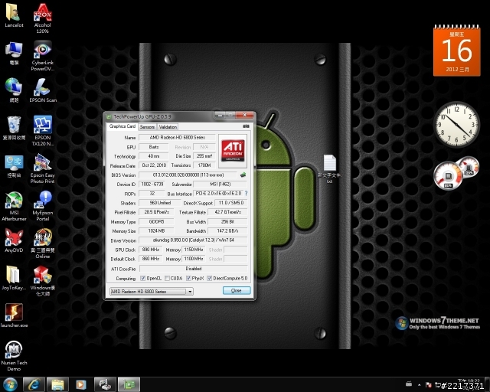The image size is (490, 392).
Task: Open the Network desktop icon
Action: click(14, 90)
